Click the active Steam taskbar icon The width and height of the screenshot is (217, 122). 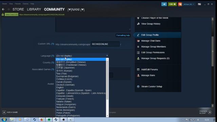click(56, 120)
